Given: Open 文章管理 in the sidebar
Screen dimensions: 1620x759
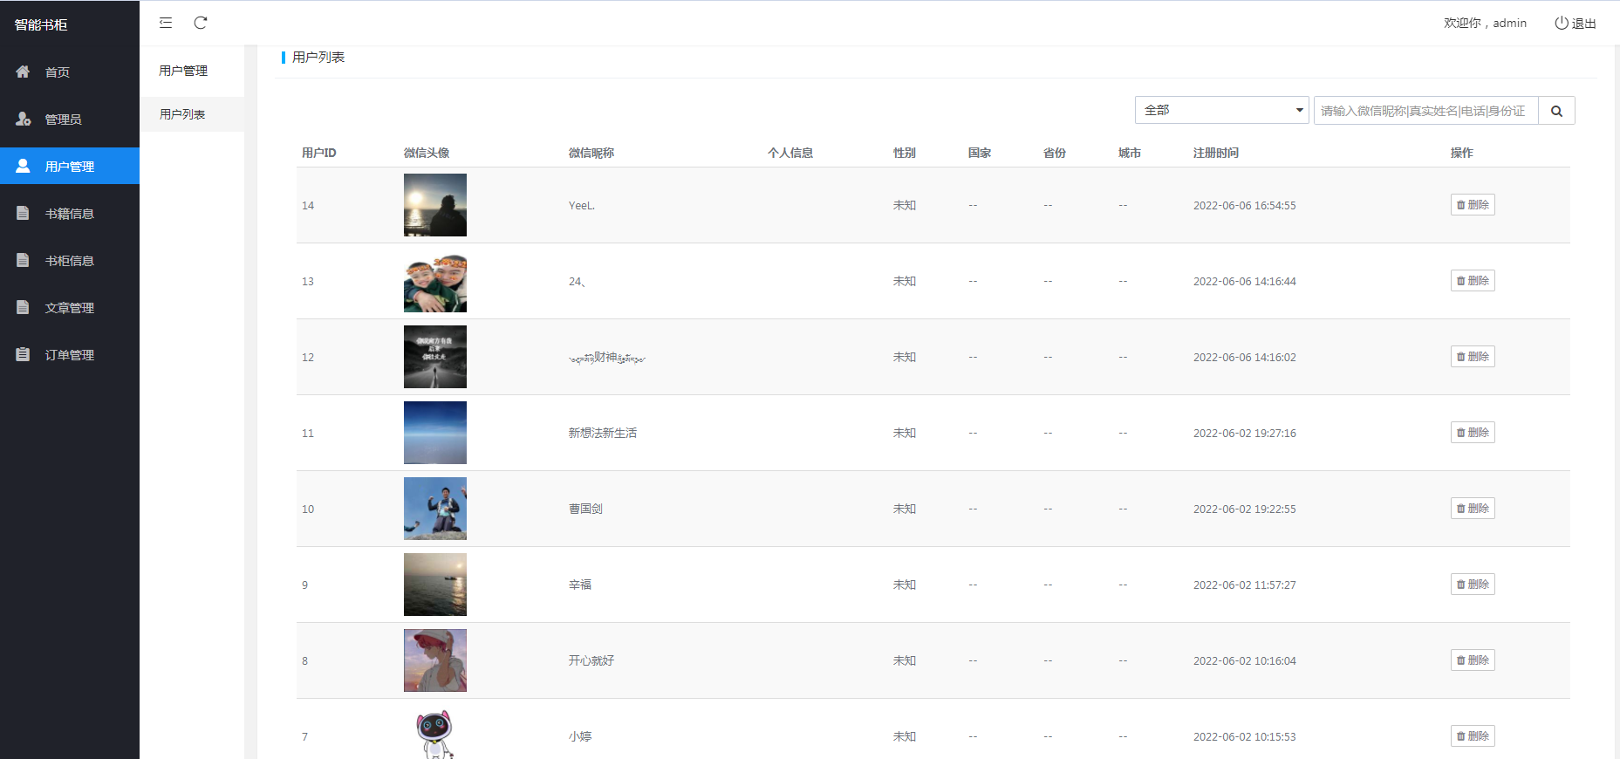Looking at the screenshot, I should click(x=69, y=308).
